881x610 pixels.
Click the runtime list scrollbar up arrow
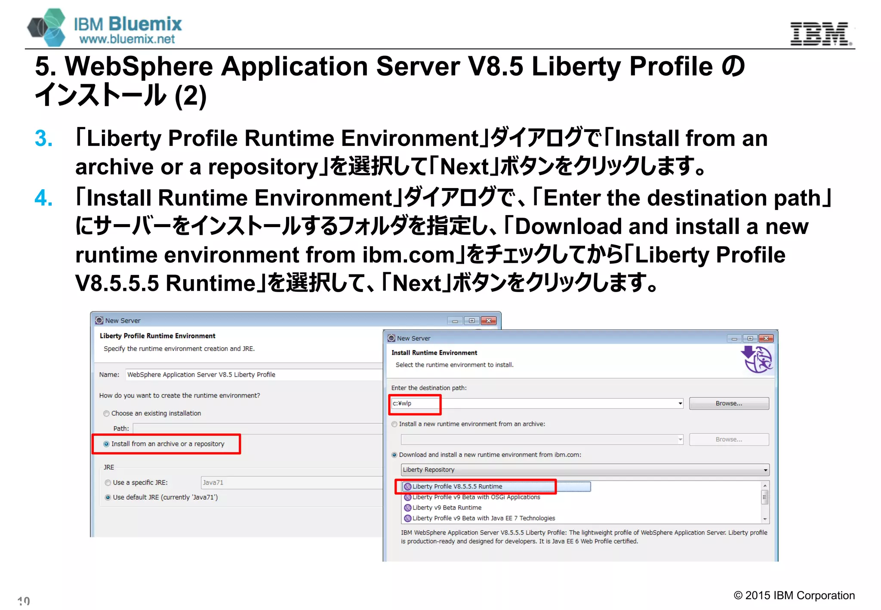[x=765, y=486]
